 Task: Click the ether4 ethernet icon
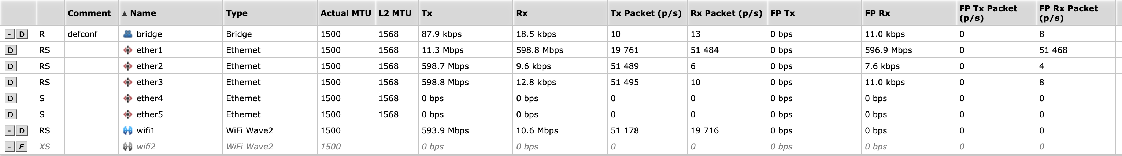(x=127, y=98)
